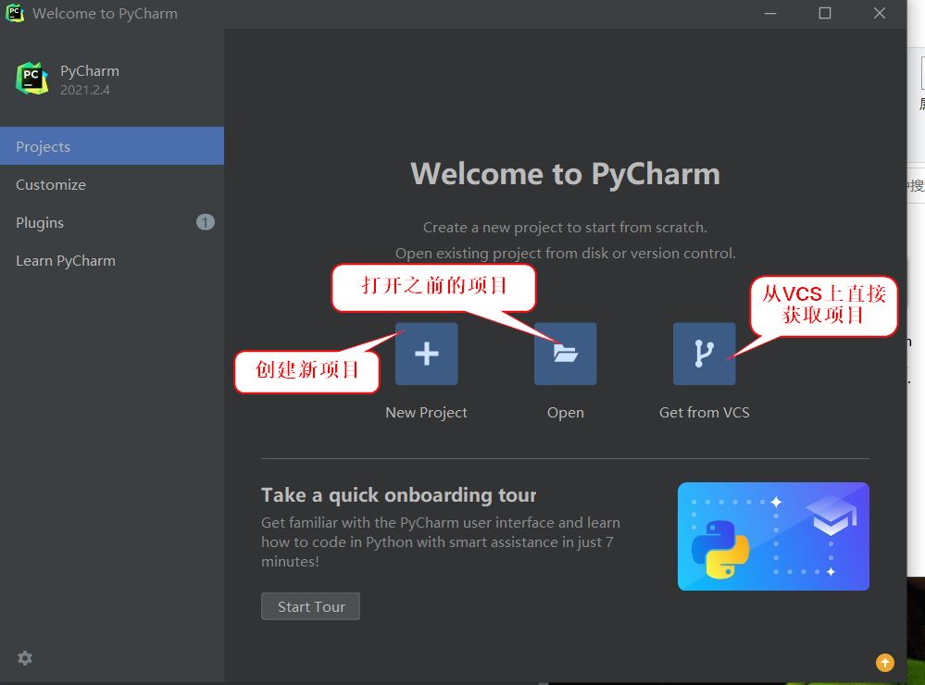Click the Plugins update count badge
Screen dimensions: 925x685
tap(205, 222)
